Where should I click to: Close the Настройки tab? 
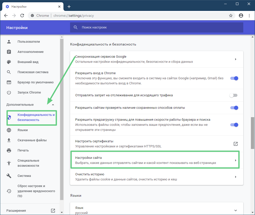59,7
